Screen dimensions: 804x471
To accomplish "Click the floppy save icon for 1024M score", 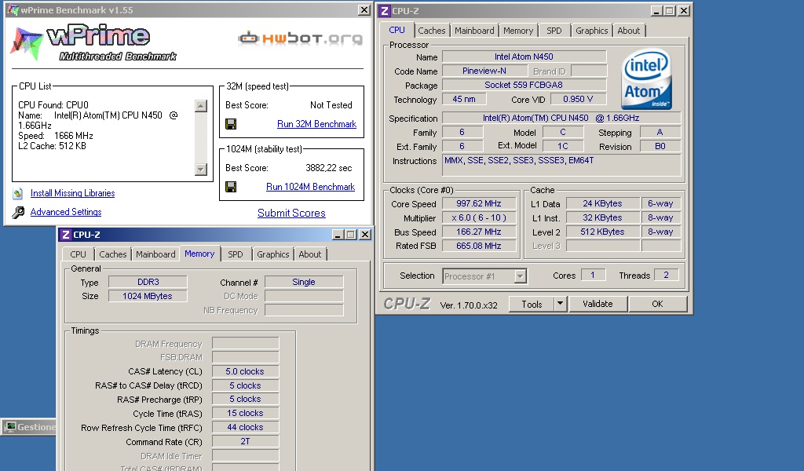I will point(231,187).
